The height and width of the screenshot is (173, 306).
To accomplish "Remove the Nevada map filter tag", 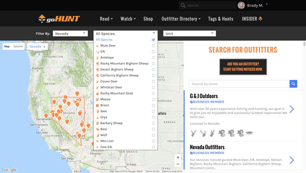I will (44, 47).
